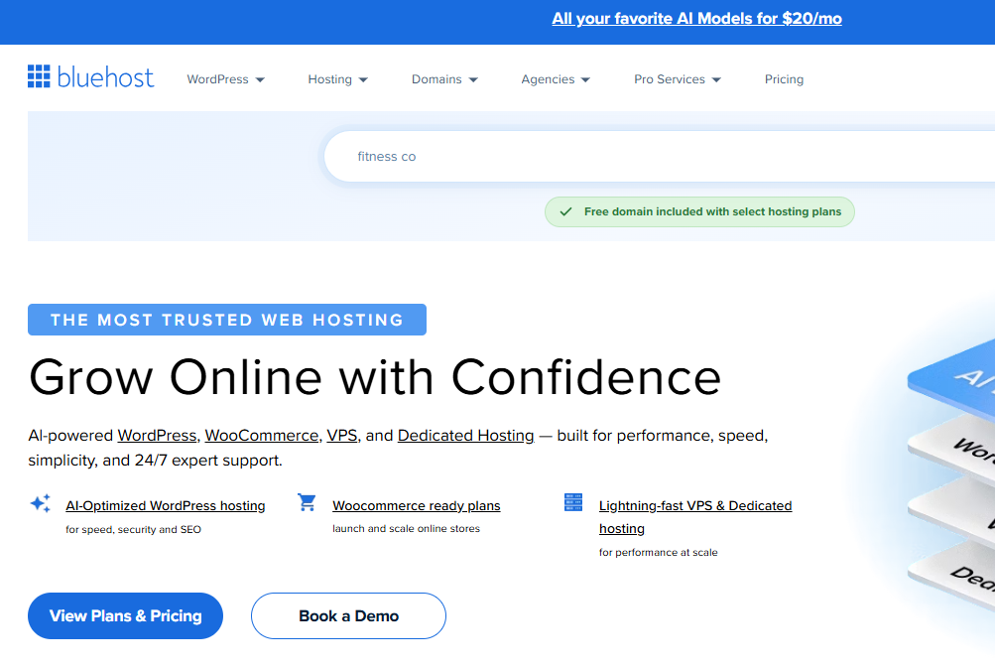This screenshot has height=668, width=995.
Task: Open the Domains menu
Action: 444,79
